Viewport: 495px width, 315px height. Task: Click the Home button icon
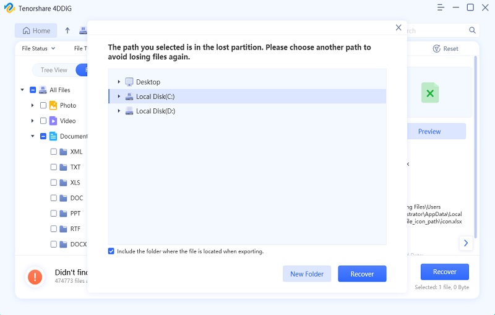(27, 30)
